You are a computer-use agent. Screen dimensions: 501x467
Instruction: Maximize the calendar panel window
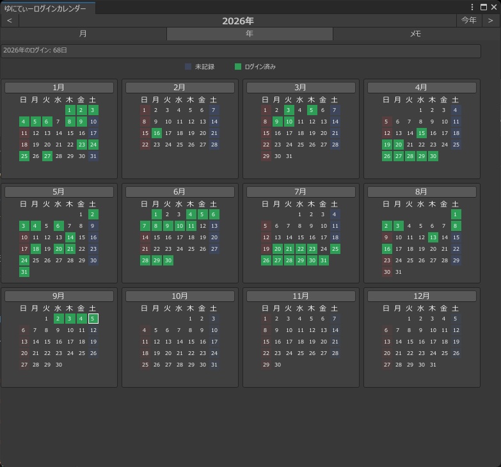(x=484, y=7)
